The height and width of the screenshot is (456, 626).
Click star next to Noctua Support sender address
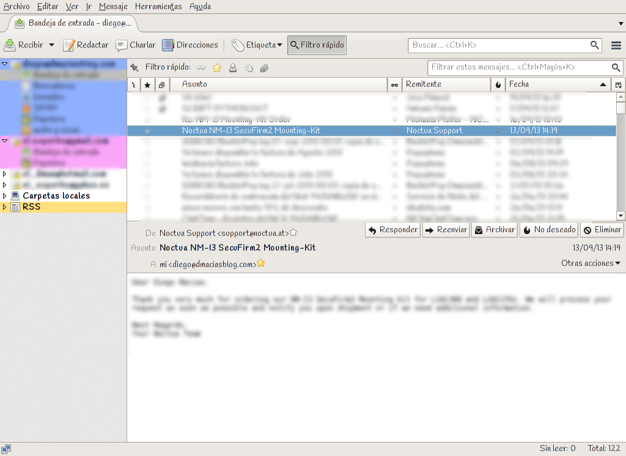(293, 232)
